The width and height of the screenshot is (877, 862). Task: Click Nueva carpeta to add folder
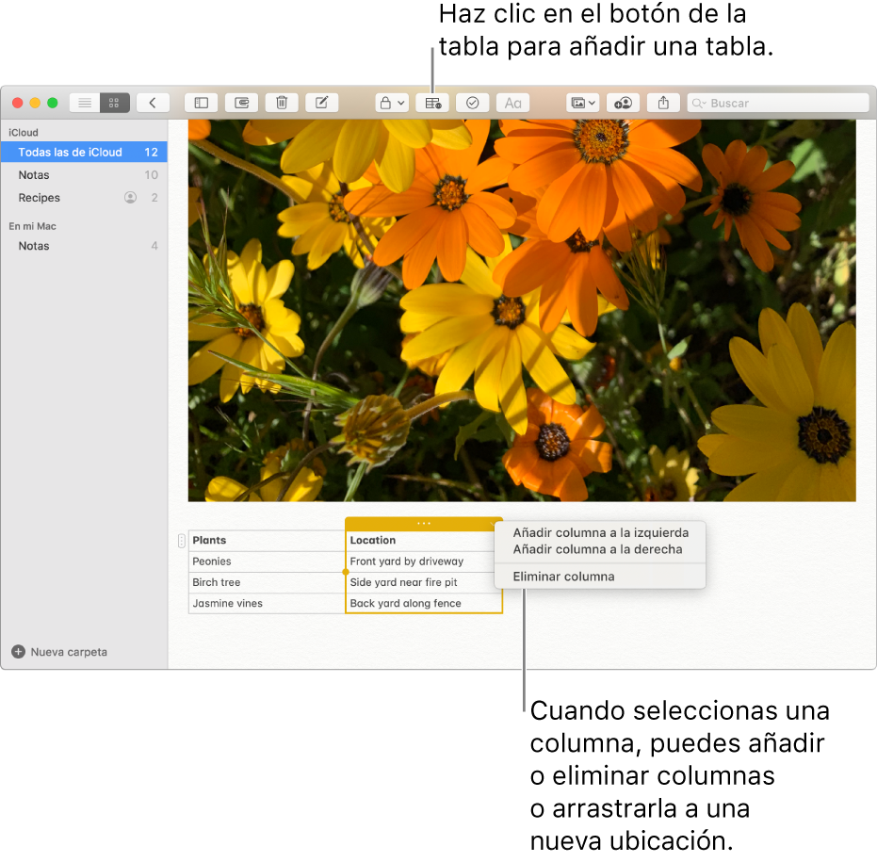pyautogui.click(x=69, y=652)
